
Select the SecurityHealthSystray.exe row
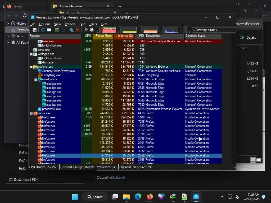coord(125,71)
